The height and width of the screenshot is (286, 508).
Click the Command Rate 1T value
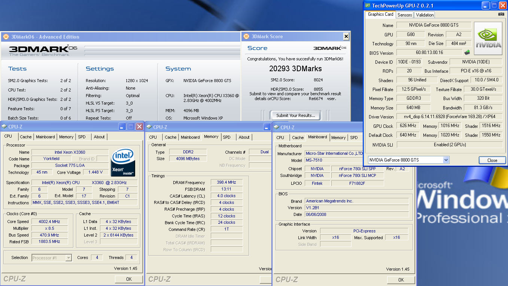coord(226,229)
